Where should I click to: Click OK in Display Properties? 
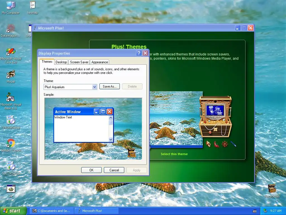pyautogui.click(x=91, y=170)
